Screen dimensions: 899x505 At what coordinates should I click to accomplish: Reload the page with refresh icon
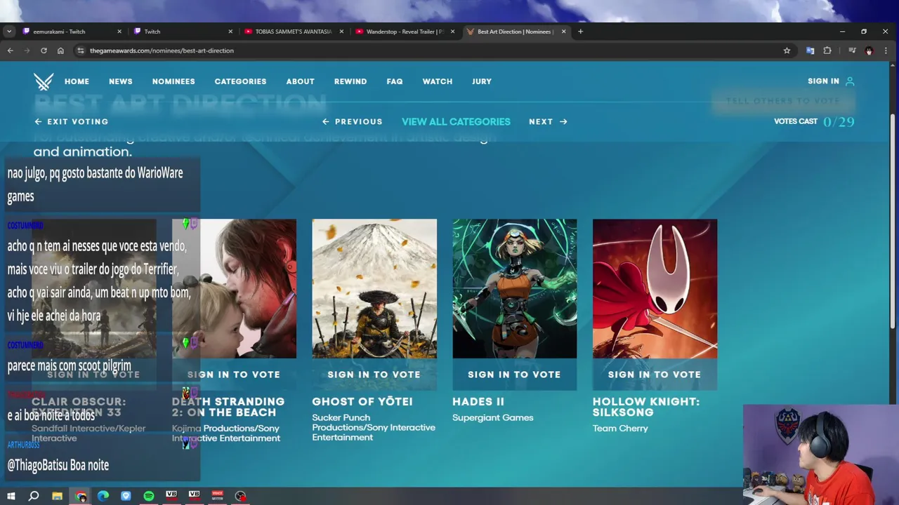pyautogui.click(x=44, y=50)
